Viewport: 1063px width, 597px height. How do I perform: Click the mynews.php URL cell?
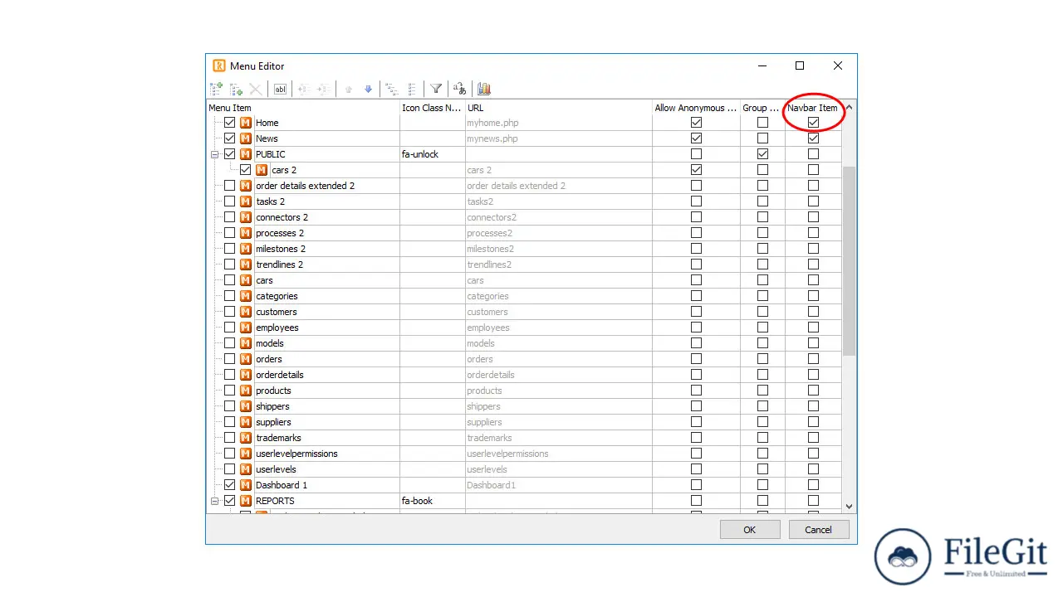pos(558,138)
